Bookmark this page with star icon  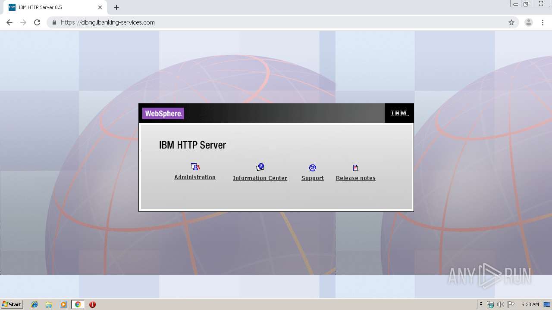tap(511, 22)
